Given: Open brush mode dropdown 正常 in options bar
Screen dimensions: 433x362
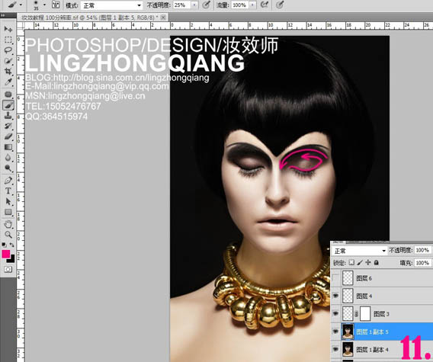Looking at the screenshot, I should pyautogui.click(x=111, y=5).
